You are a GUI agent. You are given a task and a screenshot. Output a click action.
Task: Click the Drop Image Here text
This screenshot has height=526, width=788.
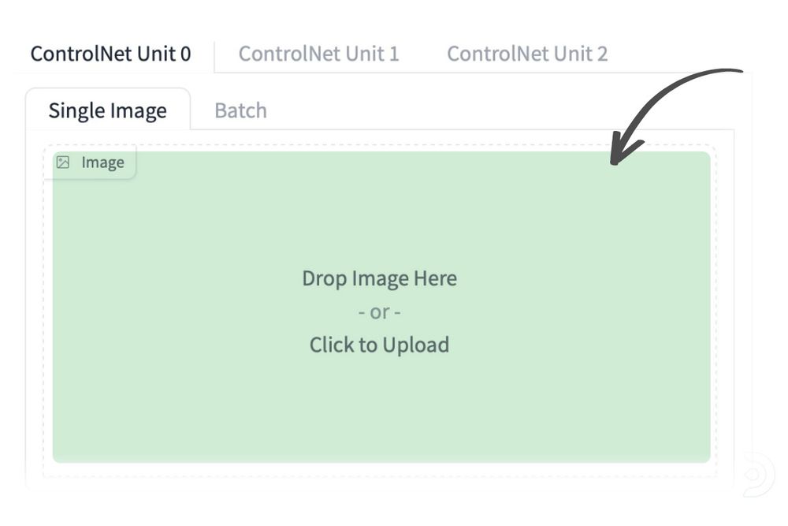379,278
